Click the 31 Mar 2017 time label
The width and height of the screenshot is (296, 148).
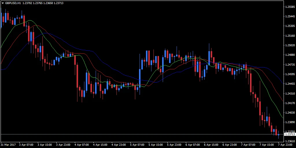click(x=8, y=145)
